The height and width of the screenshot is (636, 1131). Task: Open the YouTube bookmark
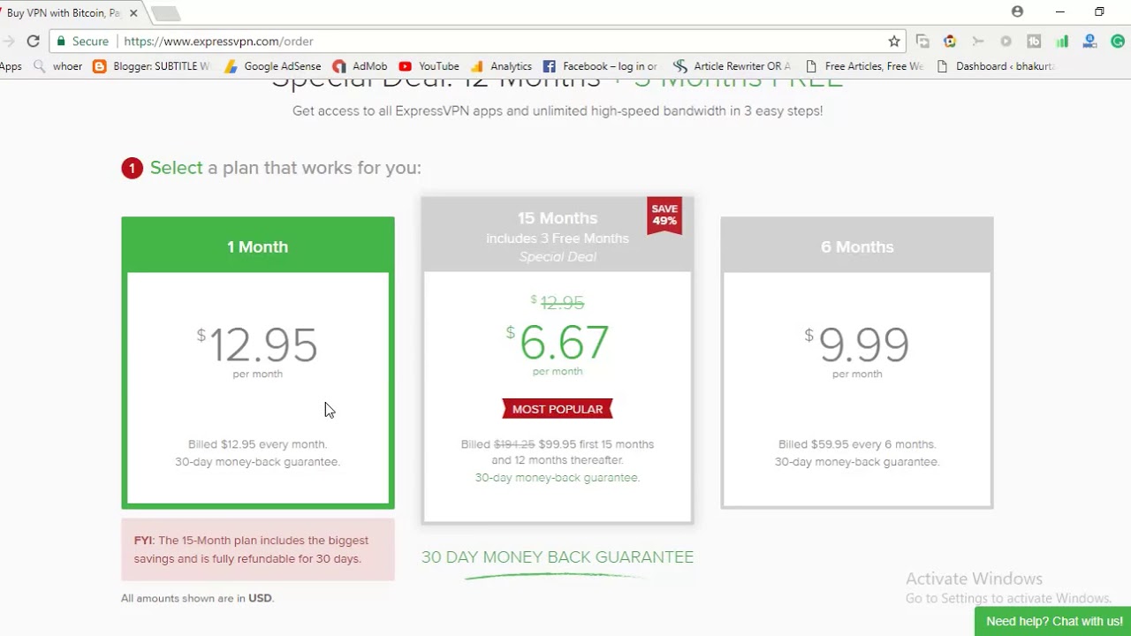[x=429, y=66]
